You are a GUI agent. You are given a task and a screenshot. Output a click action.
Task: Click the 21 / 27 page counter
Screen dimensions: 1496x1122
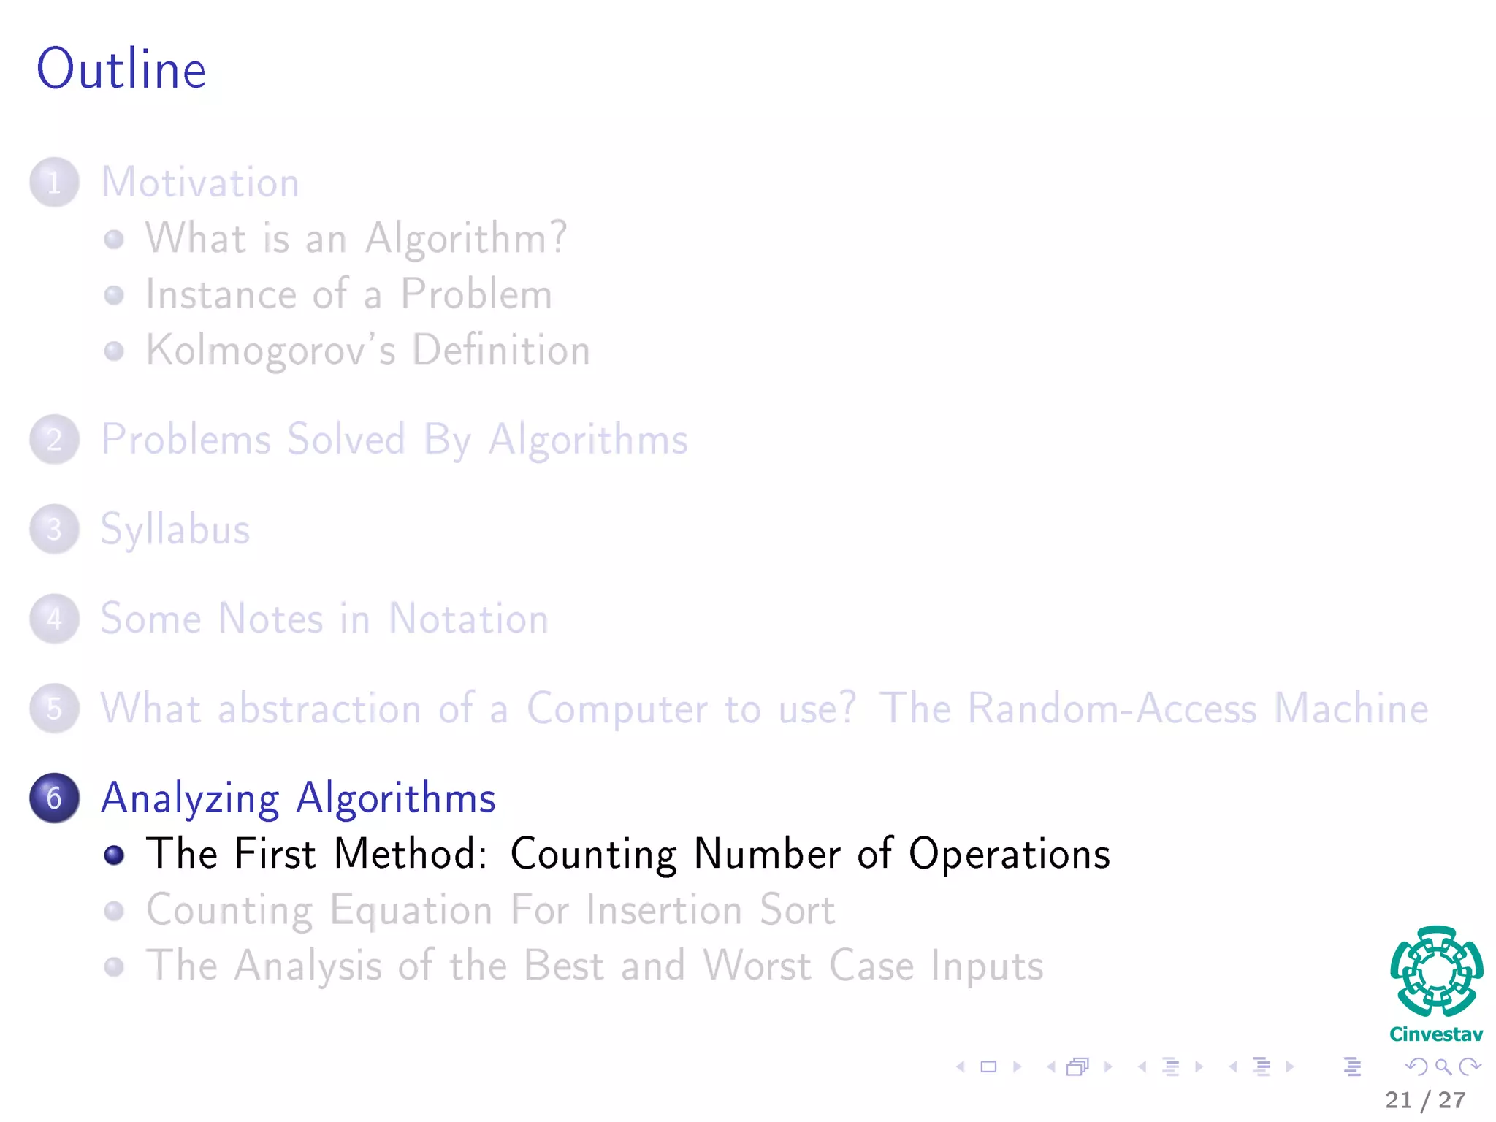pos(1425,1100)
